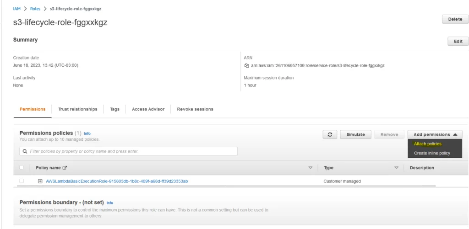Screen dimensions: 469x229
Task: Open the Trust relationships tab
Action: click(x=78, y=109)
